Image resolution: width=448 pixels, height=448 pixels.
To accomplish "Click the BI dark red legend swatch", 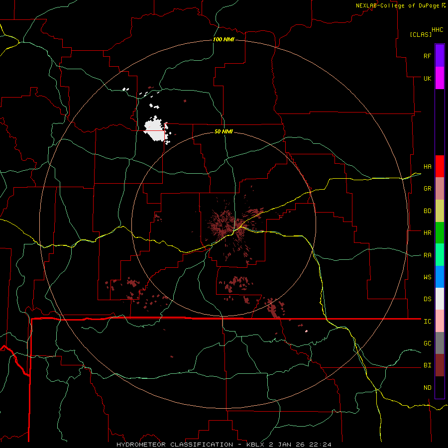I will [x=440, y=365].
